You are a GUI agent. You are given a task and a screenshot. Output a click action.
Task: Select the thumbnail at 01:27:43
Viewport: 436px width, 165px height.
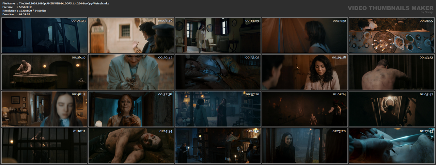click(392, 146)
